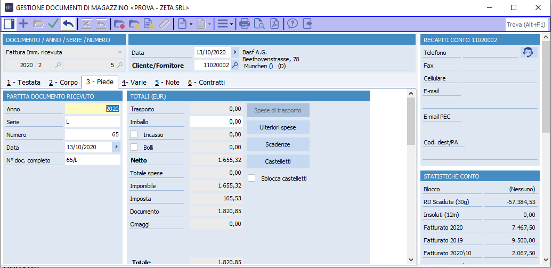Click the folder with yellow dot icon
The width and height of the screenshot is (552, 268).
(134, 24)
